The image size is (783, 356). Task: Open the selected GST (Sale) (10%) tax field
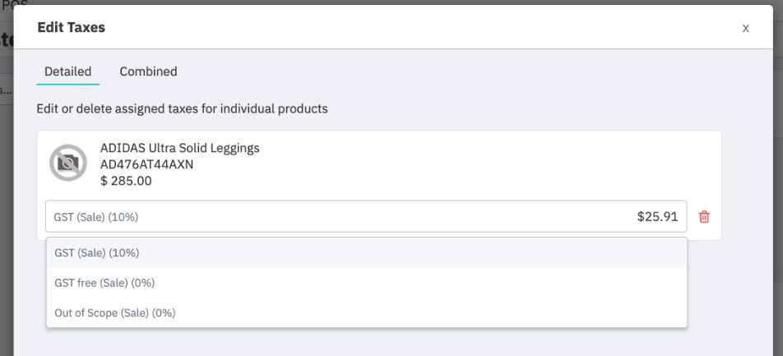pyautogui.click(x=365, y=217)
